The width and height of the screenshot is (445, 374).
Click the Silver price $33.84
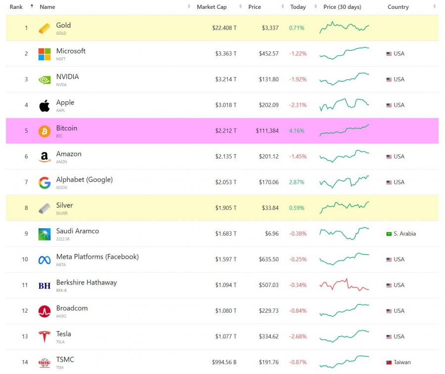click(270, 208)
